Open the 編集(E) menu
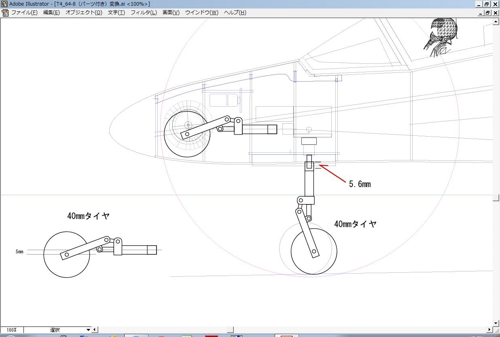500x337 pixels. click(51, 13)
